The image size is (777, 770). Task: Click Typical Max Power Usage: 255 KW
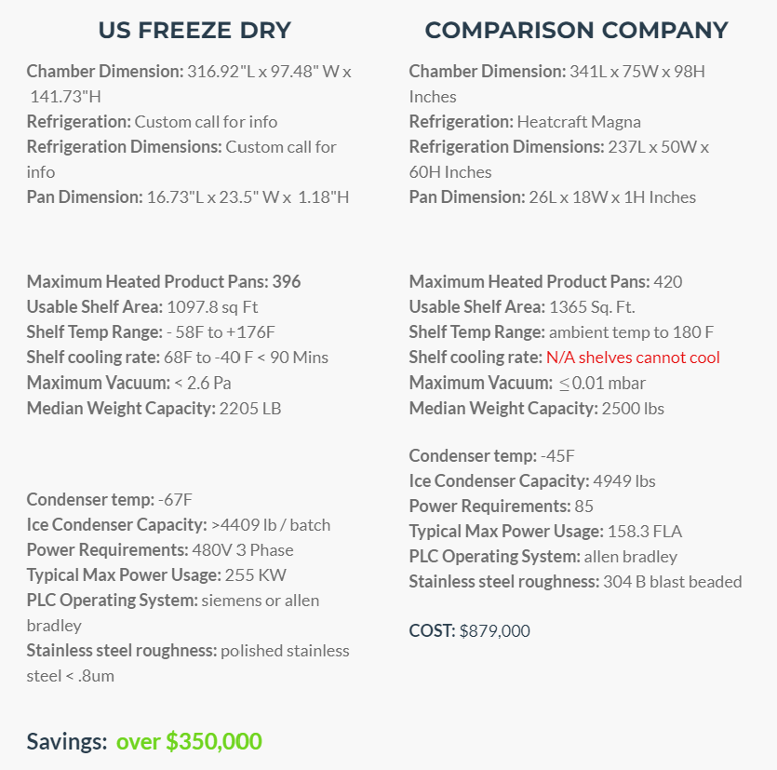pos(156,574)
